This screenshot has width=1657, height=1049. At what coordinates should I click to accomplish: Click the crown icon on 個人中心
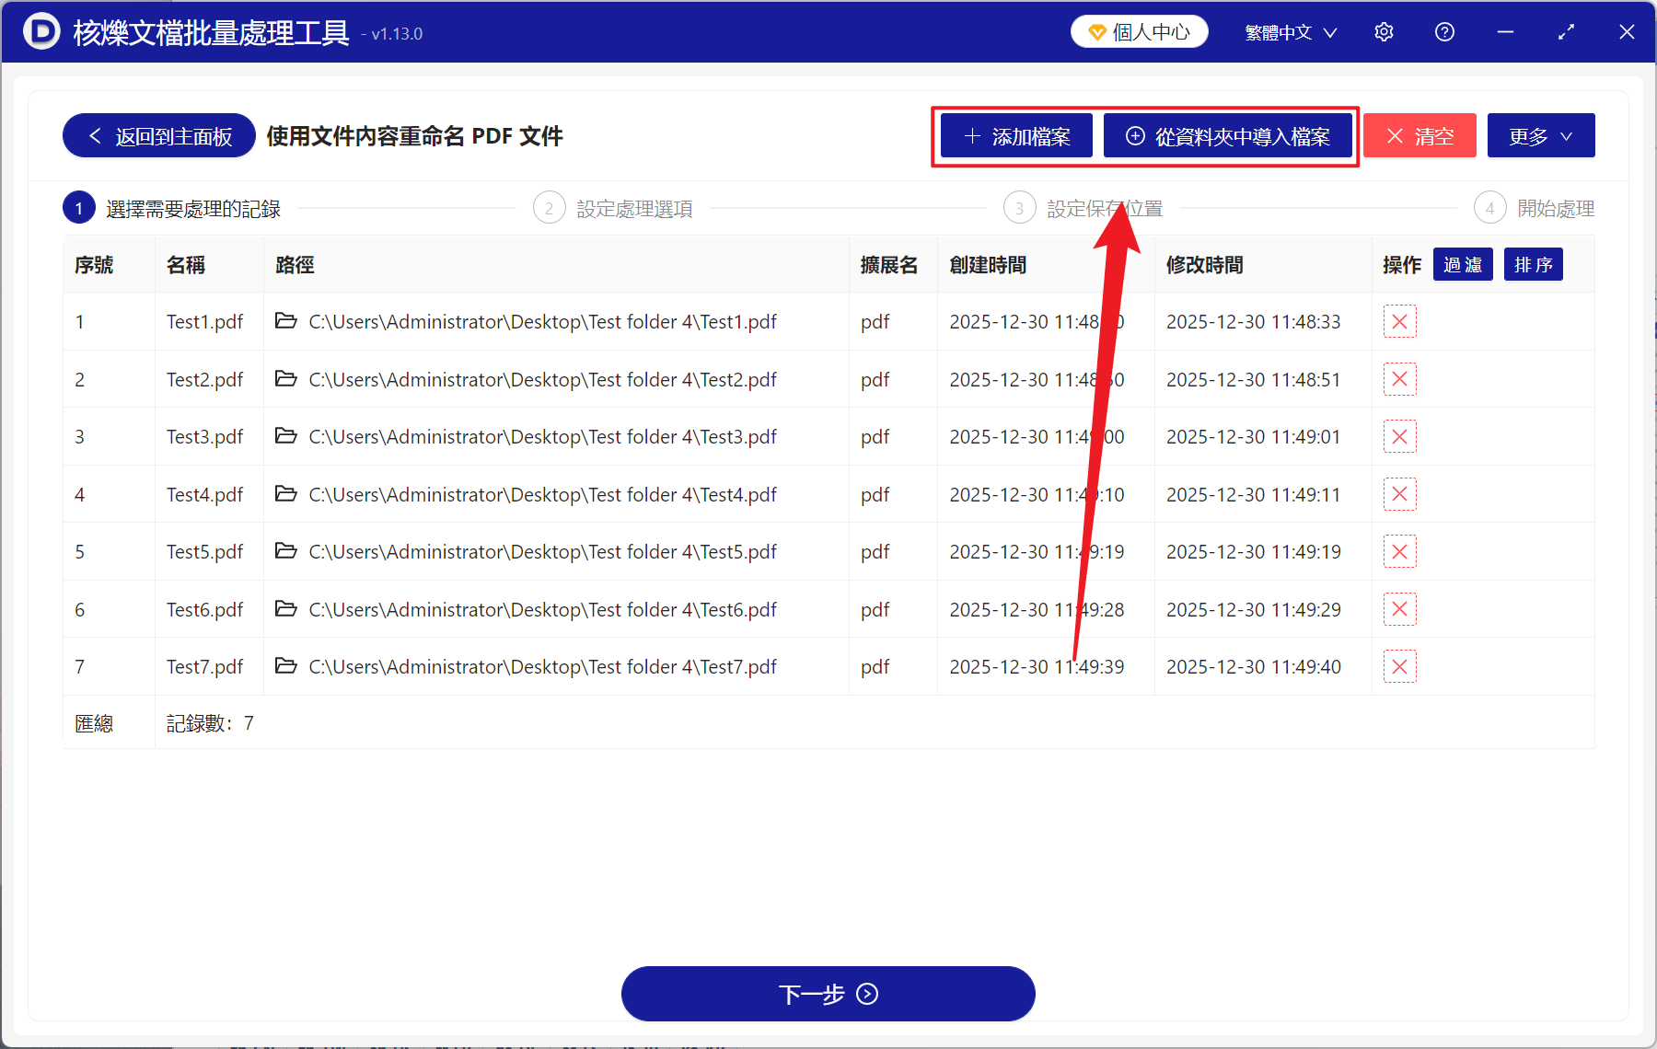tap(1095, 30)
